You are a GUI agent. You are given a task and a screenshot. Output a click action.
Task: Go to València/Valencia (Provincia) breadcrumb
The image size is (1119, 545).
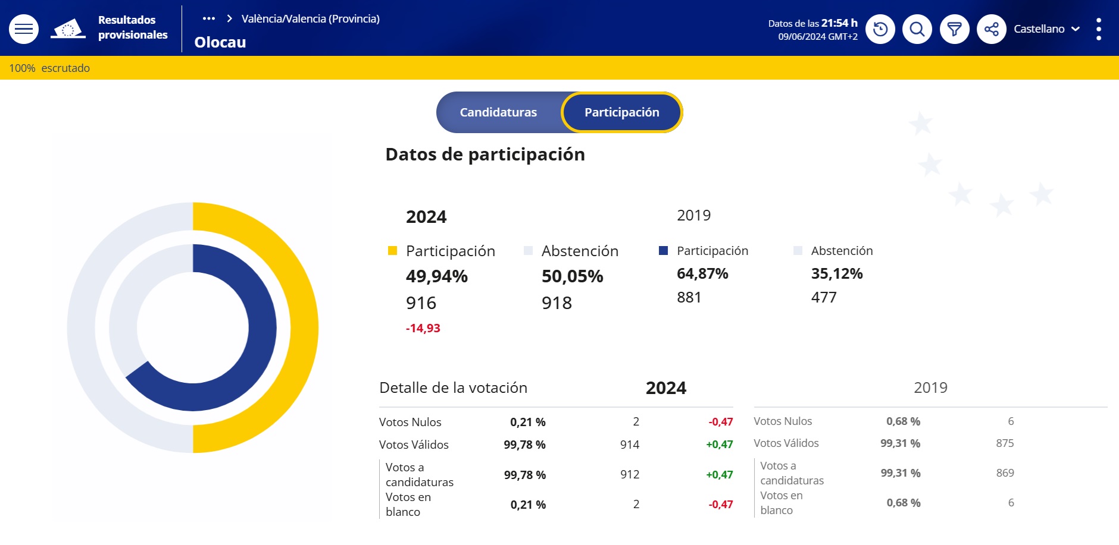(x=310, y=18)
